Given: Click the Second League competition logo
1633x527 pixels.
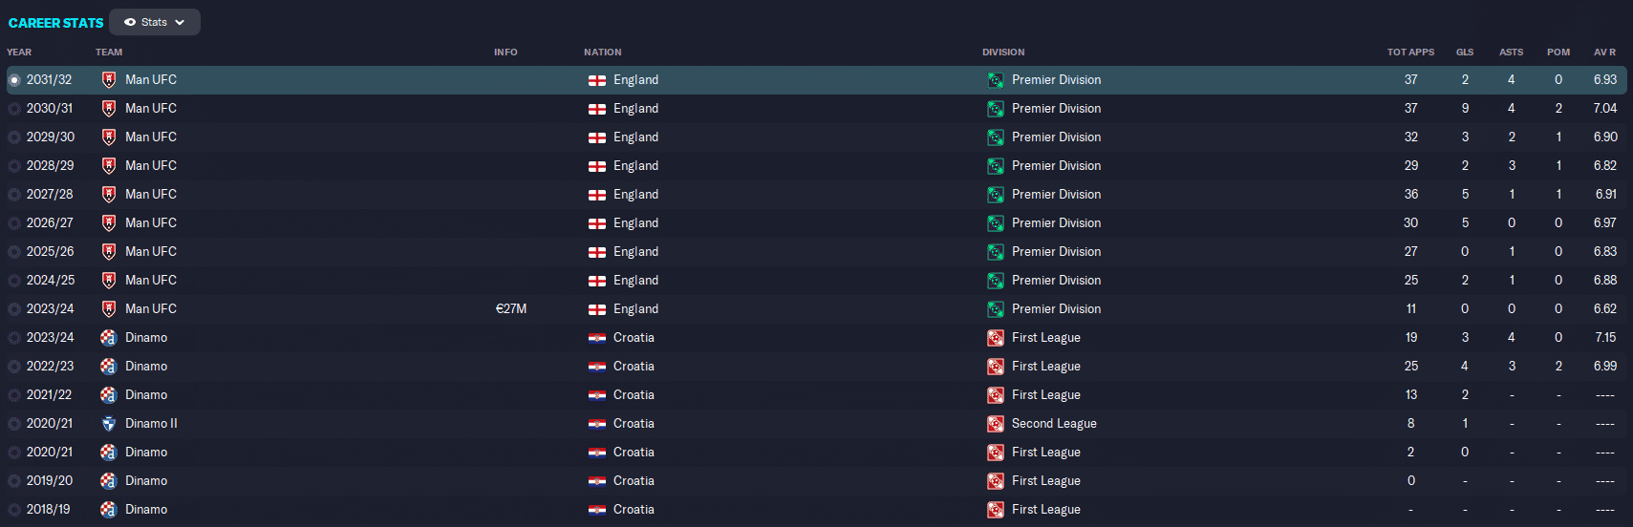Looking at the screenshot, I should (996, 424).
